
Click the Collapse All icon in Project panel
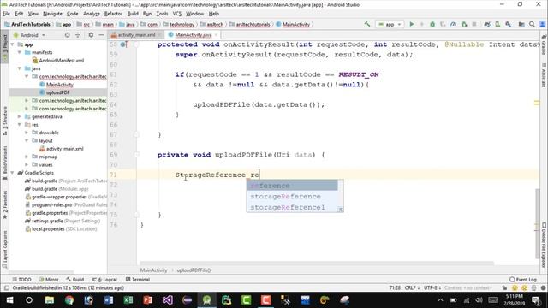78,35
